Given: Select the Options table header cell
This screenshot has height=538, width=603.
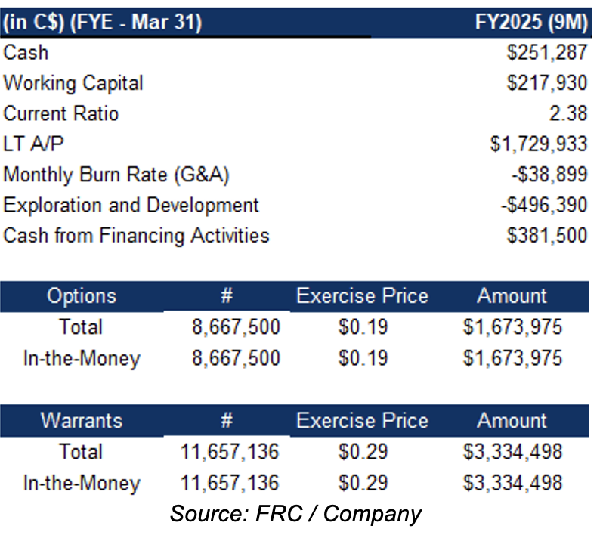Looking at the screenshot, I should coord(82,295).
